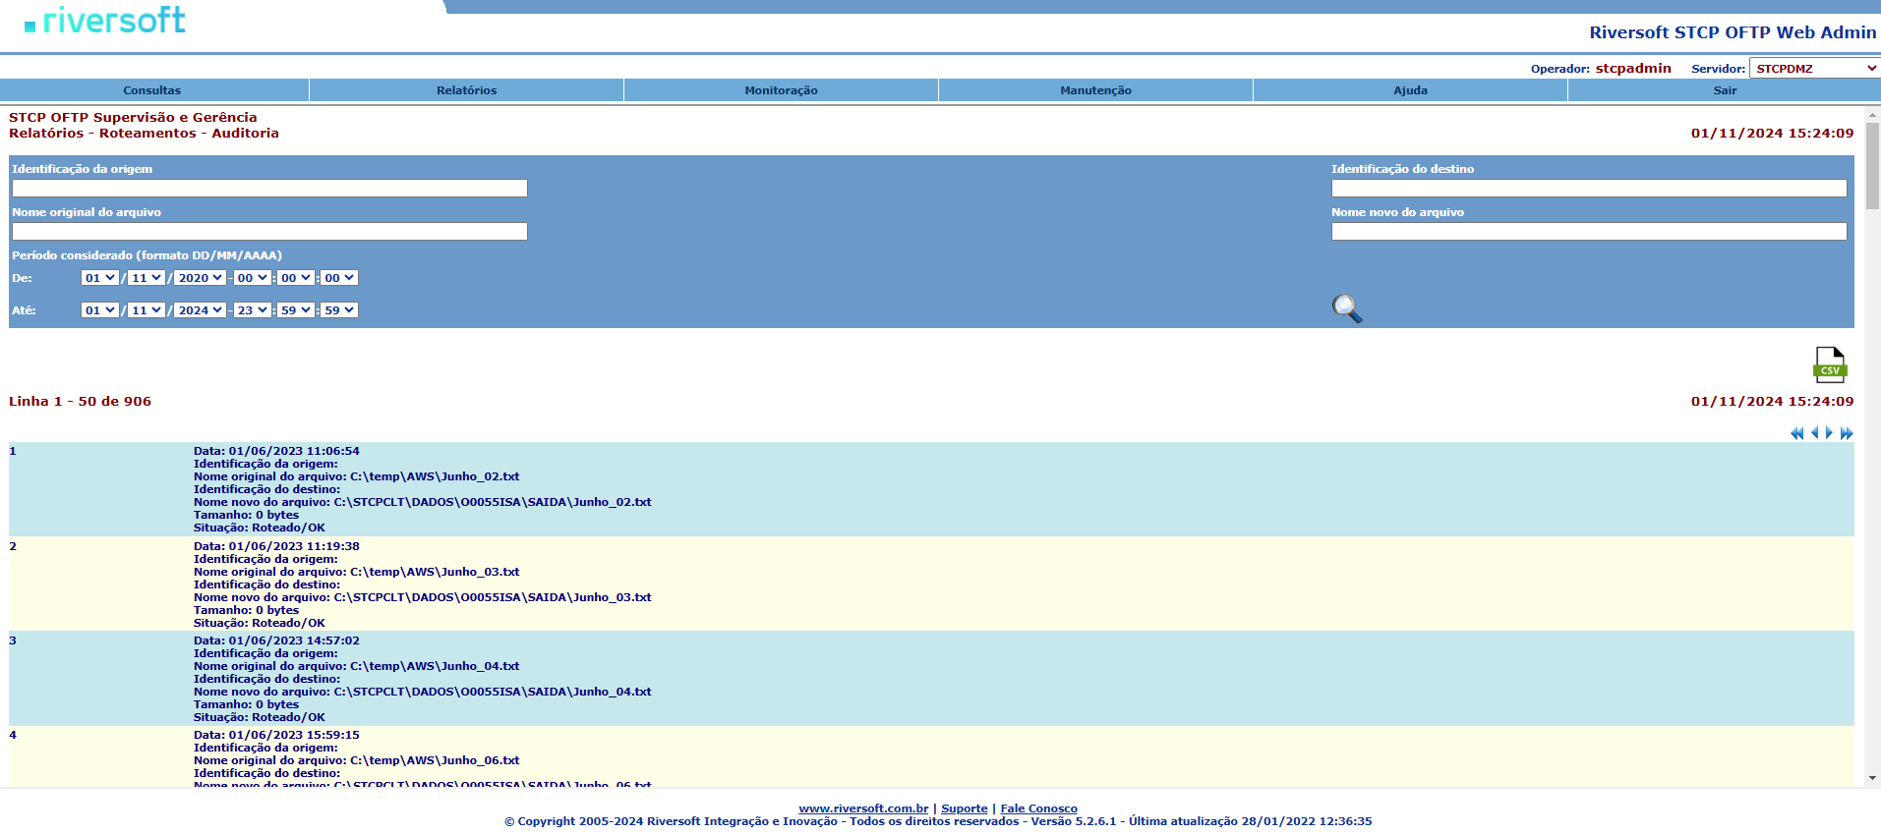The height and width of the screenshot is (835, 1881).
Task: Click original file path Junho_03.txt in row 2
Action: (x=435, y=572)
